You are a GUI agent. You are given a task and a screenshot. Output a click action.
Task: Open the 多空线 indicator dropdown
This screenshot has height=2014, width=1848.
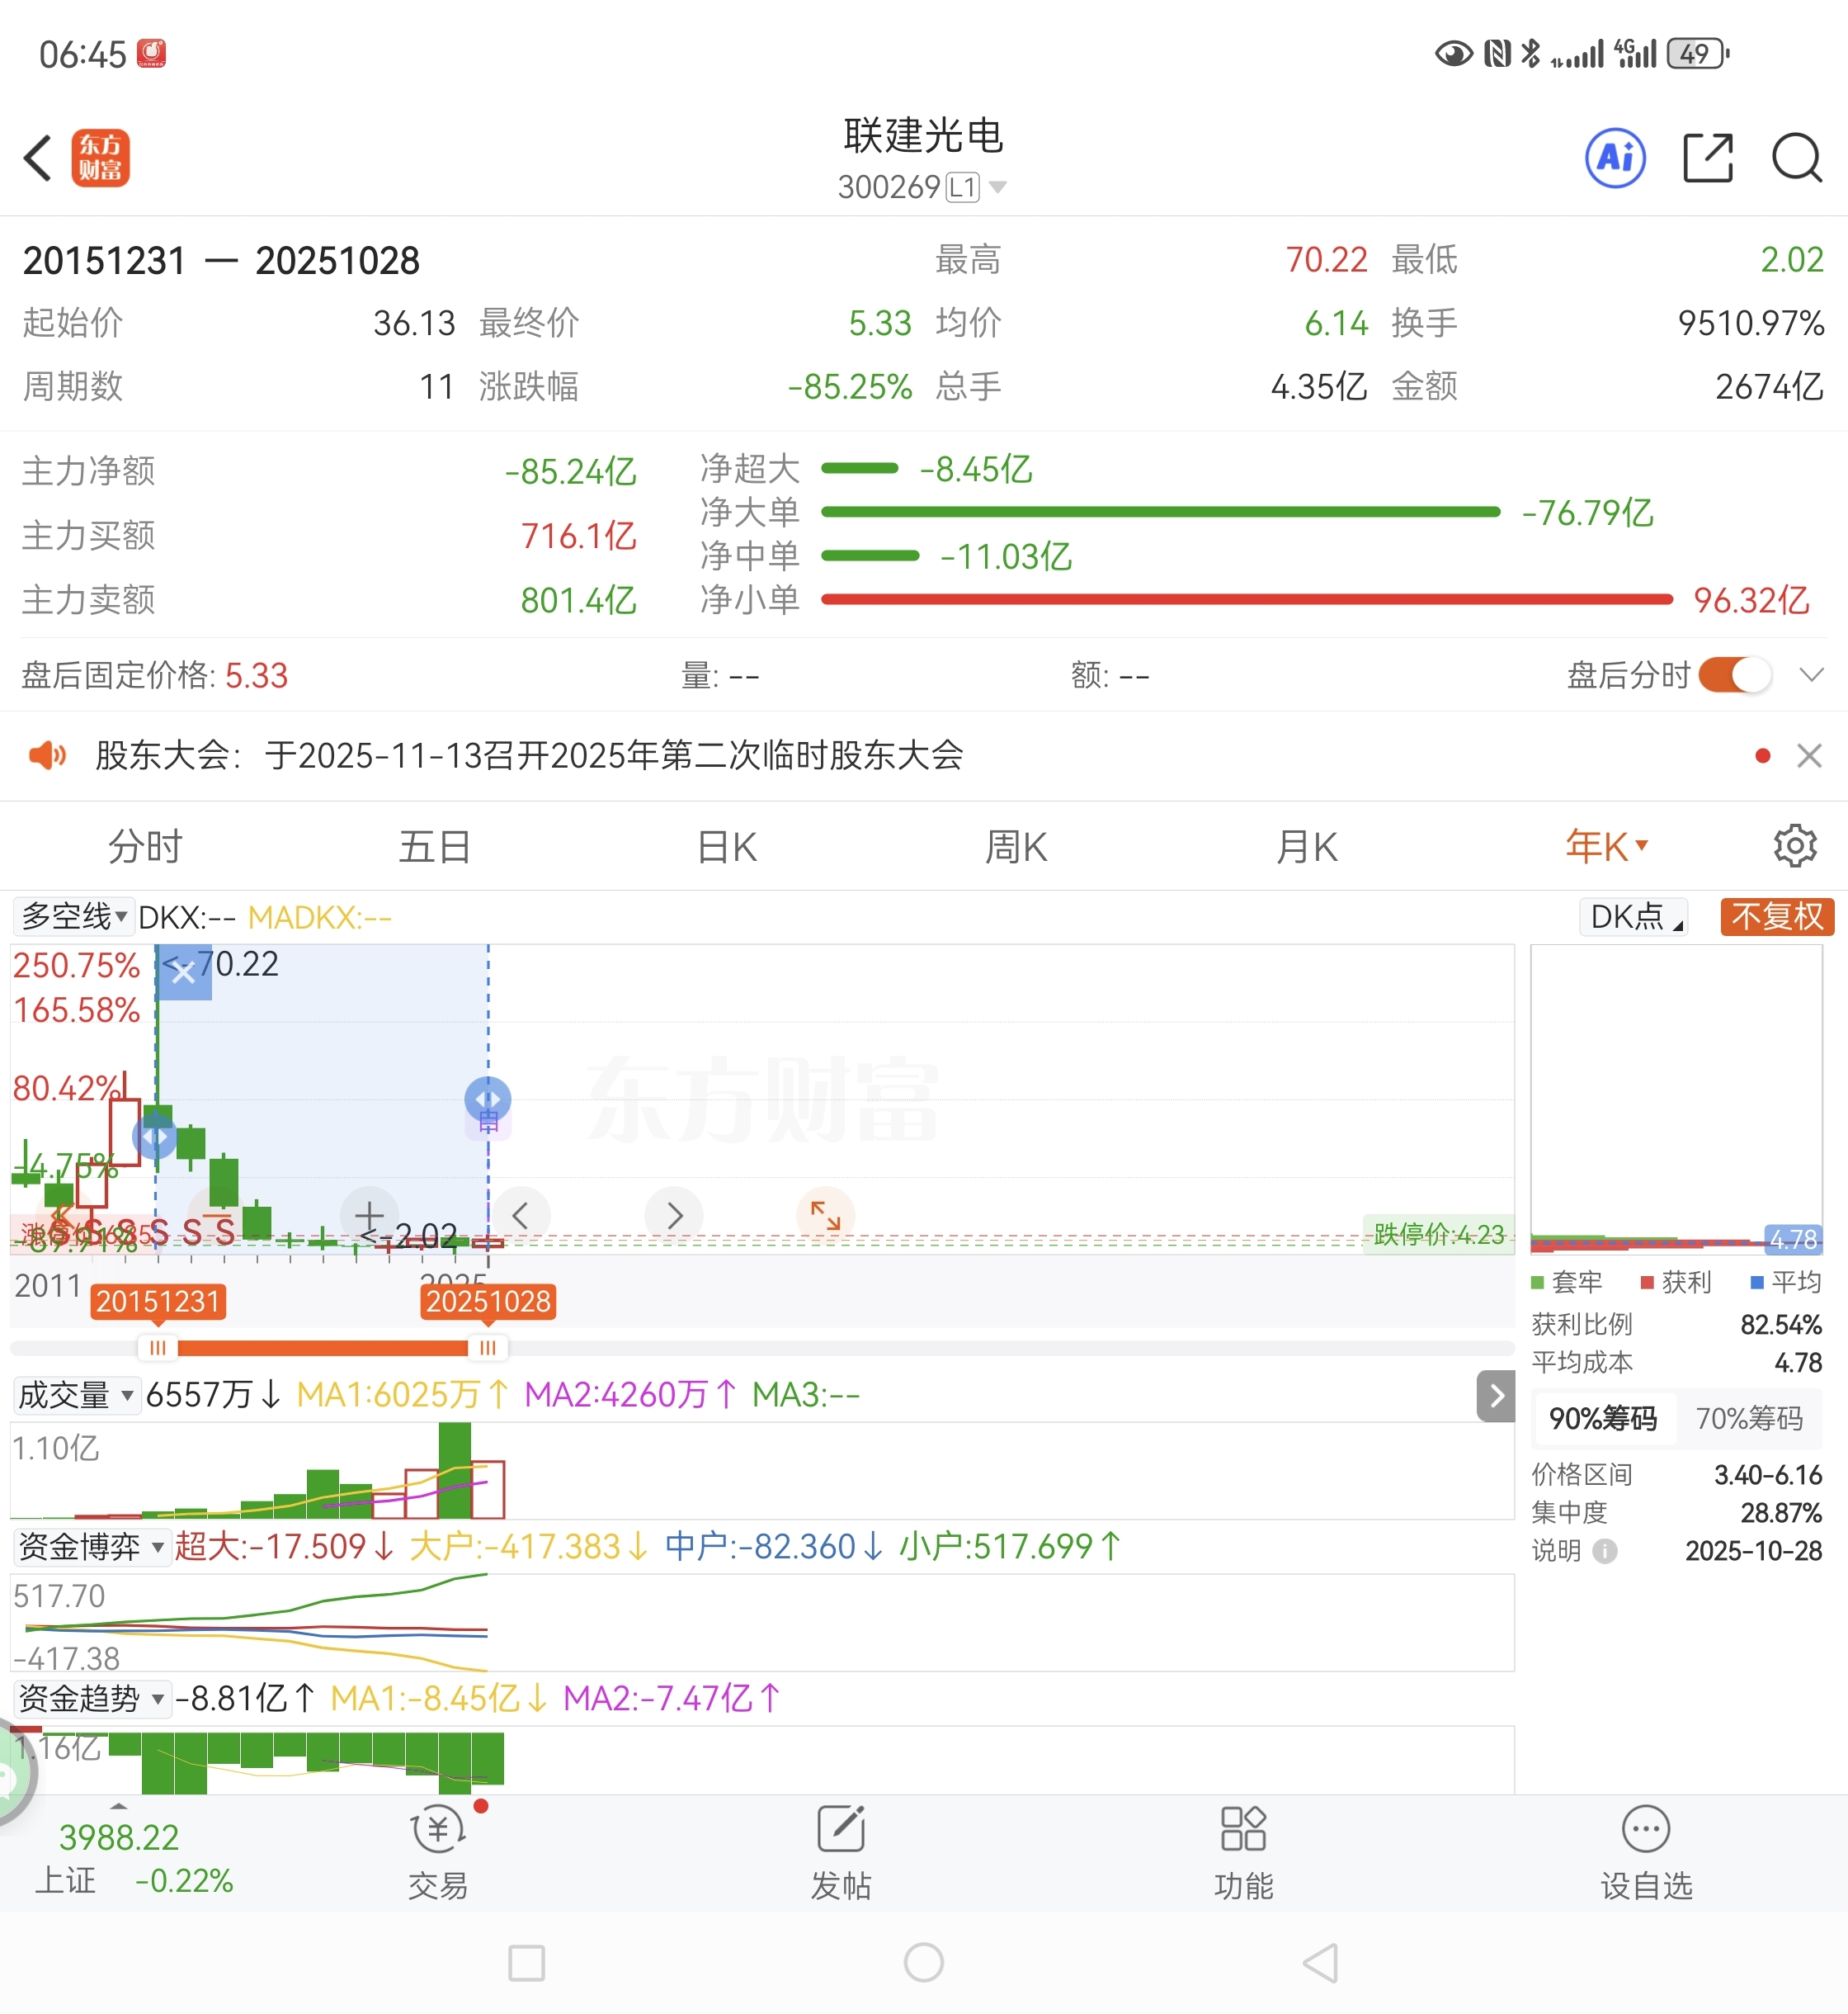tap(74, 916)
